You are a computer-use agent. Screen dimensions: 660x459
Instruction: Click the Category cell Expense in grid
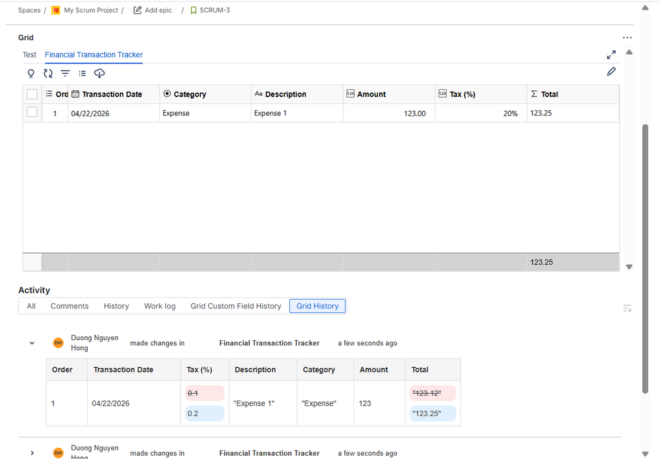coord(205,113)
